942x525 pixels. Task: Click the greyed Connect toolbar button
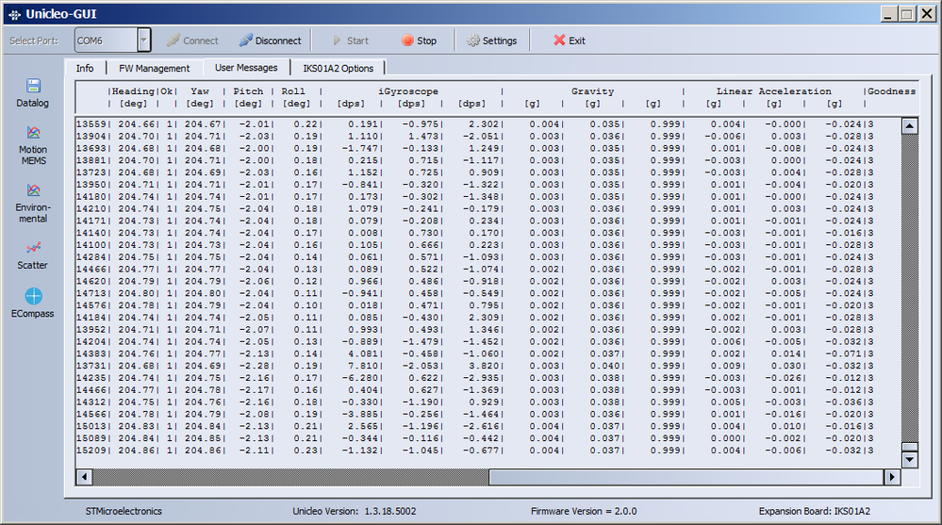(192, 41)
